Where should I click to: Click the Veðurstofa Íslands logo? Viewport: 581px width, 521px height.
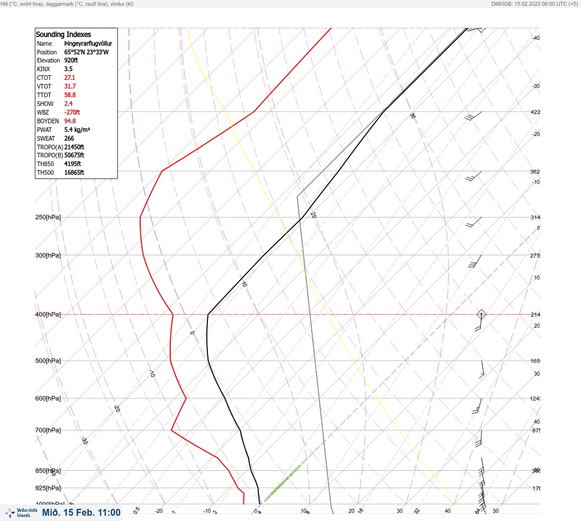coord(21,512)
